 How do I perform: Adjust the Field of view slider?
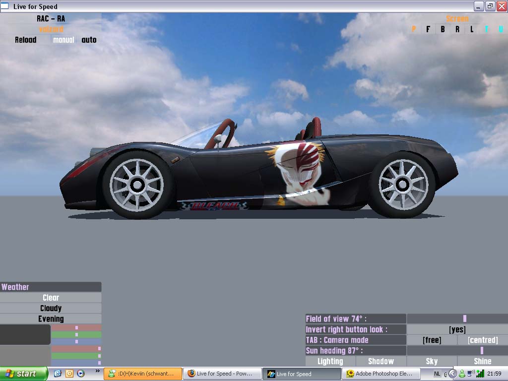click(x=457, y=318)
